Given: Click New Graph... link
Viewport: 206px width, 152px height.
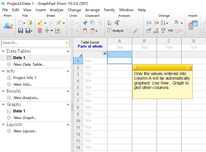Looking at the screenshot, I should click(25, 118).
